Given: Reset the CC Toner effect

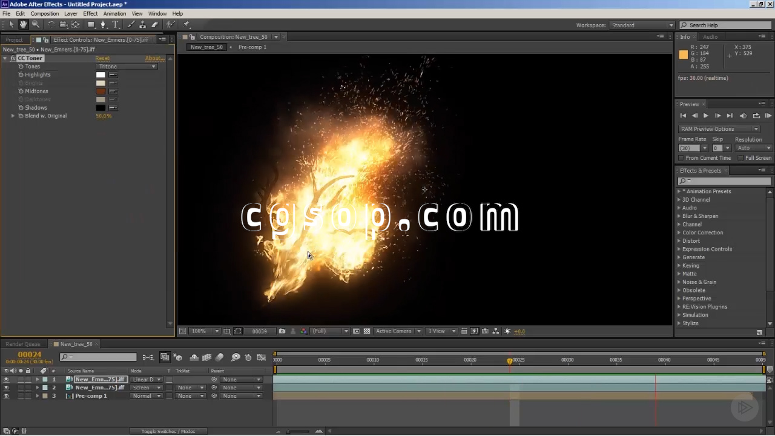Looking at the screenshot, I should [102, 58].
